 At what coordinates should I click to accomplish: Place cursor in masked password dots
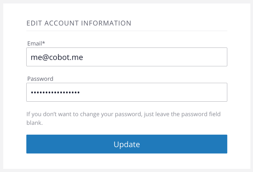pos(55,92)
